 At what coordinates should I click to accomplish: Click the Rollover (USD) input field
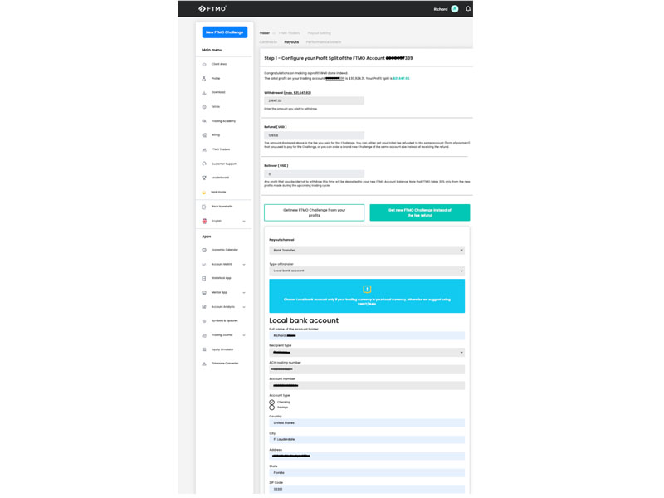click(314, 174)
